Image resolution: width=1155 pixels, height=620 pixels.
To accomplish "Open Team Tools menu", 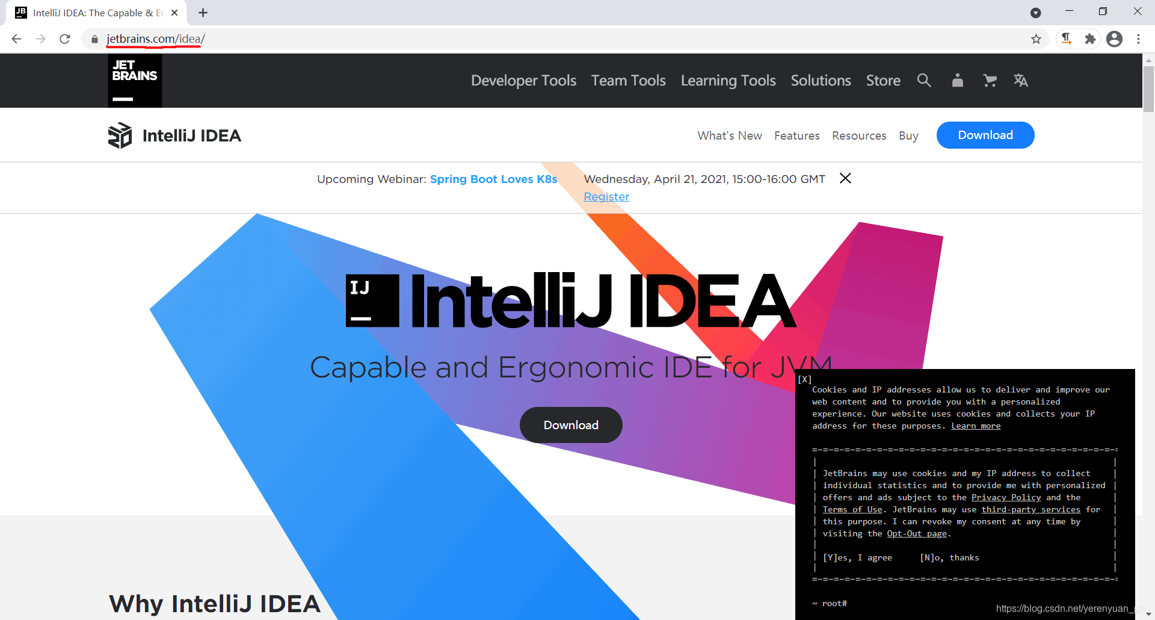I will (628, 80).
